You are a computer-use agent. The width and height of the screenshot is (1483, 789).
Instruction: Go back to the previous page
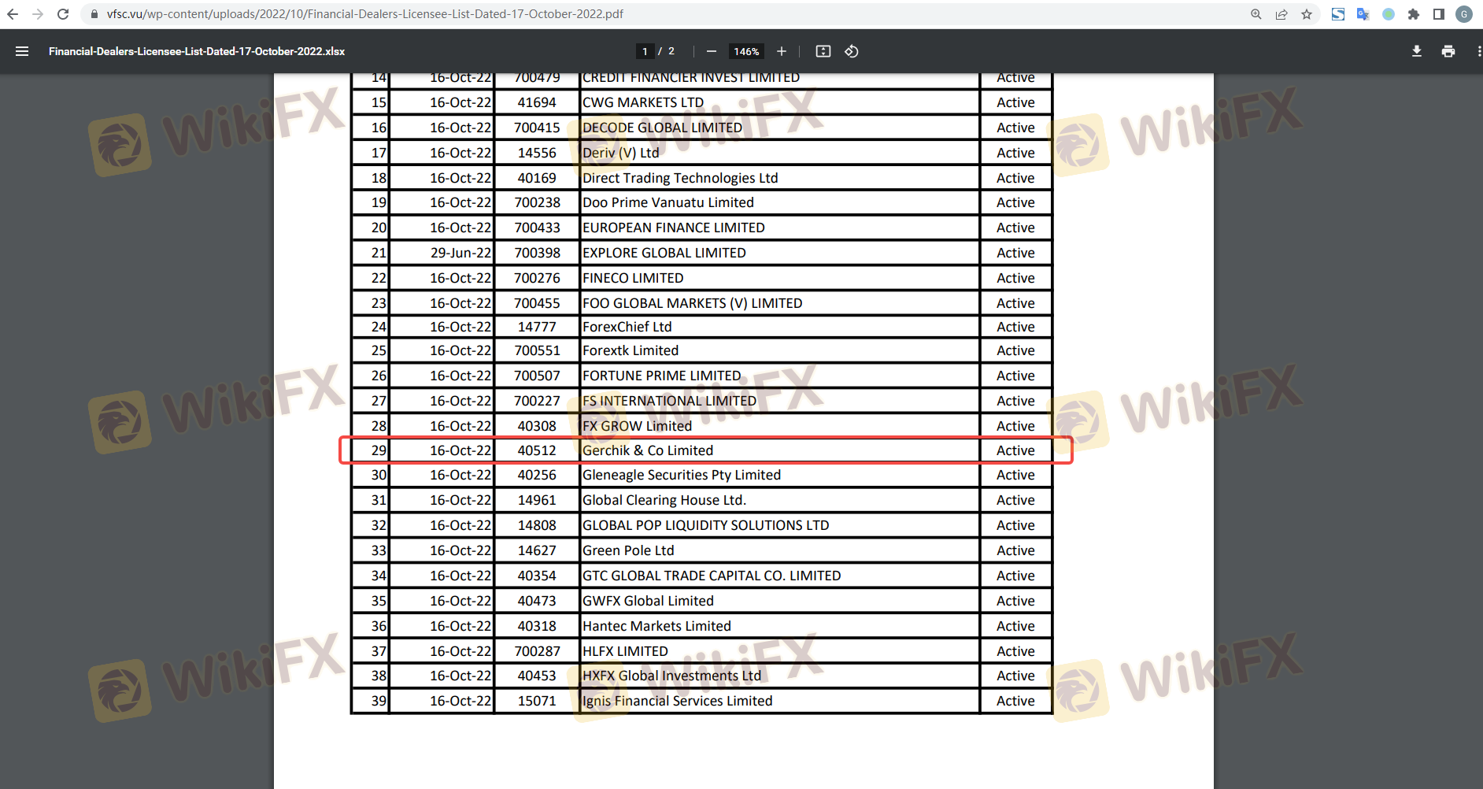13,14
